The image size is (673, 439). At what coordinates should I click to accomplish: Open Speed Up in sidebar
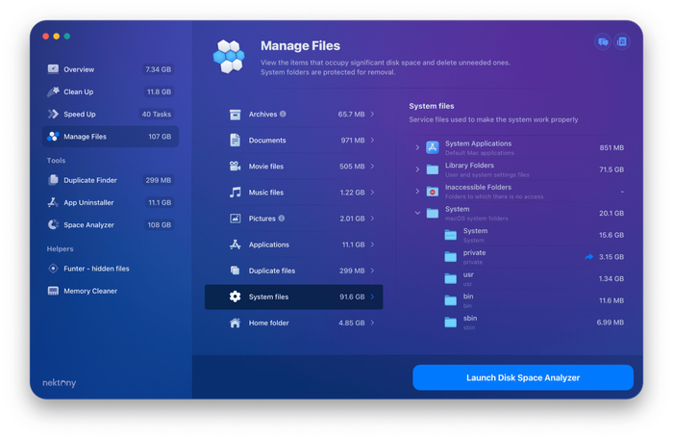click(x=79, y=114)
